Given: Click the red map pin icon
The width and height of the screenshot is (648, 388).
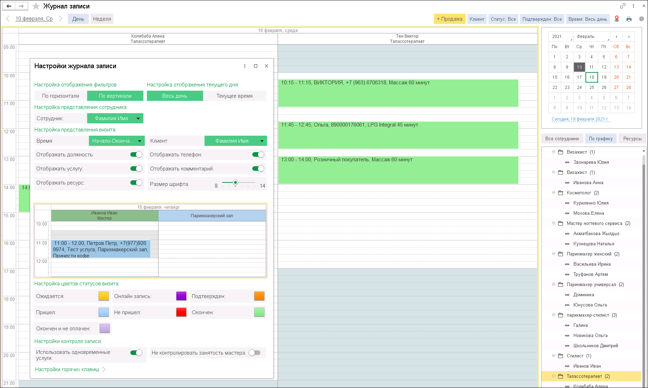Looking at the screenshot, I should (x=617, y=19).
